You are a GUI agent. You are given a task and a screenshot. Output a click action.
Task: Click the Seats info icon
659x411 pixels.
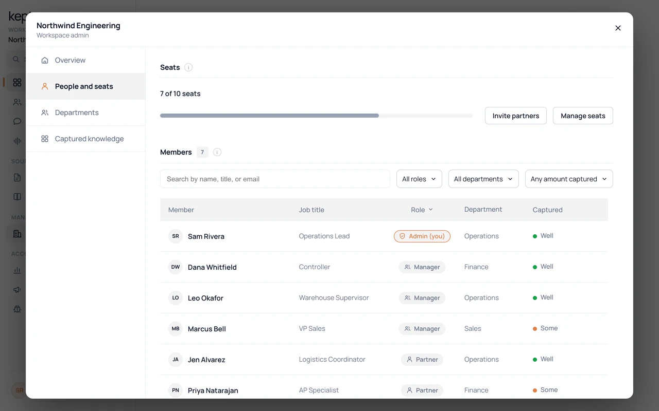point(188,67)
